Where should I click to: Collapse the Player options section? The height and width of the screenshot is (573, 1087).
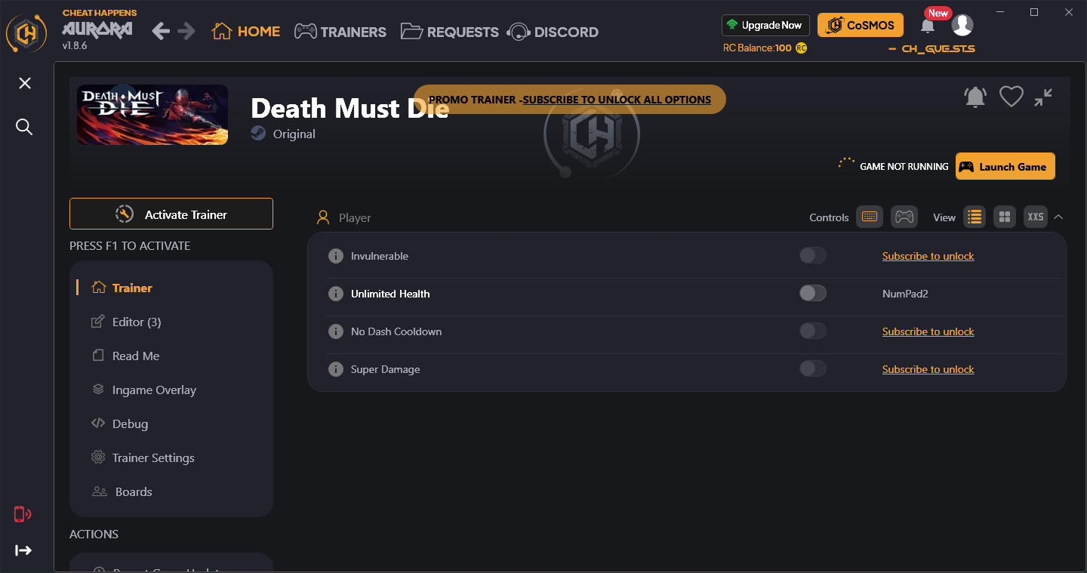pos(1058,217)
